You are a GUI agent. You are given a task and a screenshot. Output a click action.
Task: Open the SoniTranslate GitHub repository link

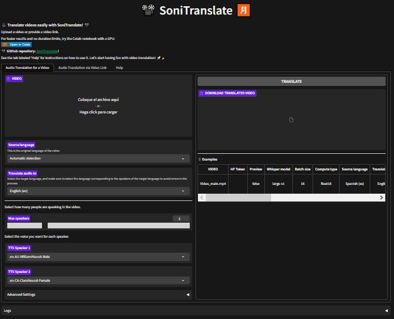coord(47,51)
